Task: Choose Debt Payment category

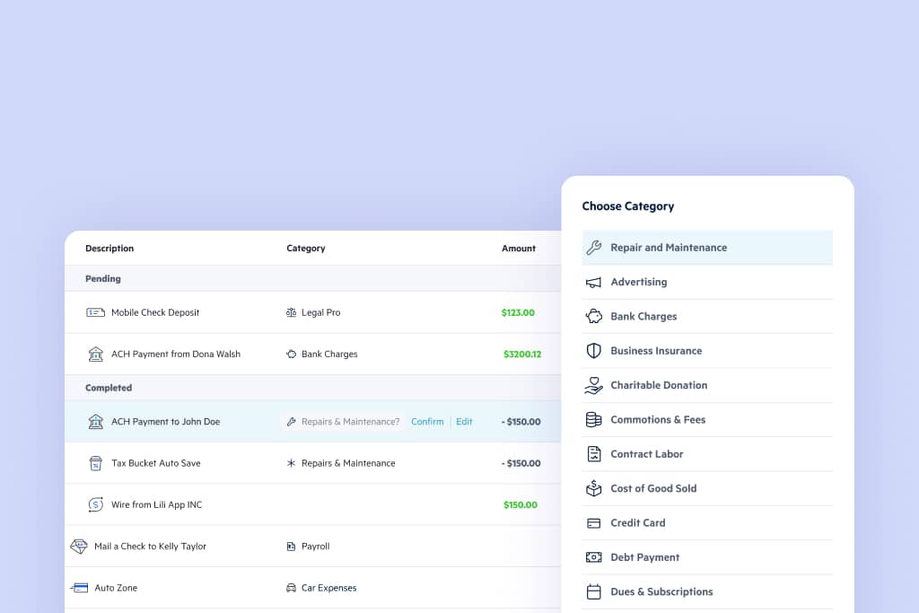Action: click(644, 557)
